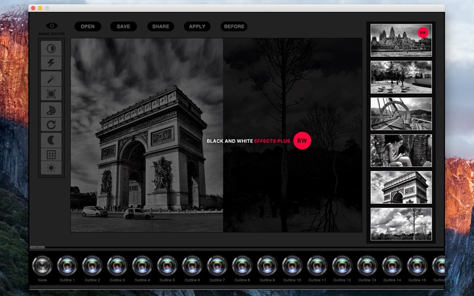Apply the Outline 4 effect

click(142, 265)
